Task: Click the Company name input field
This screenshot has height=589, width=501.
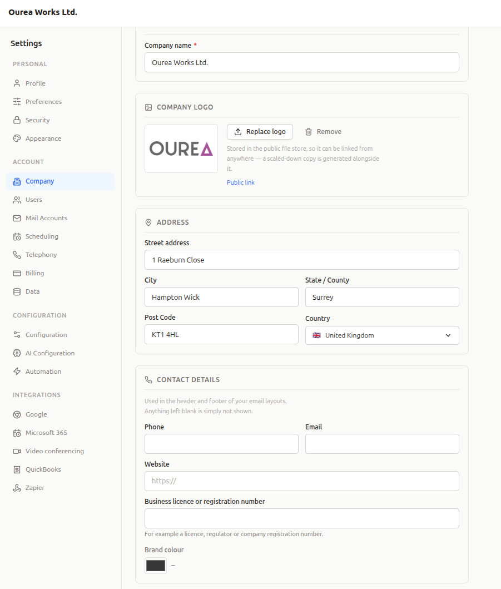Action: (301, 62)
